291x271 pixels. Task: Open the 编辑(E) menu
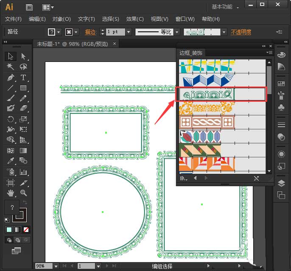coord(37,19)
